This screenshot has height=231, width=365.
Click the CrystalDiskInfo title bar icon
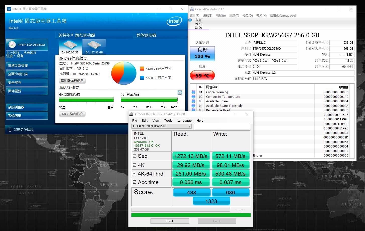point(192,9)
